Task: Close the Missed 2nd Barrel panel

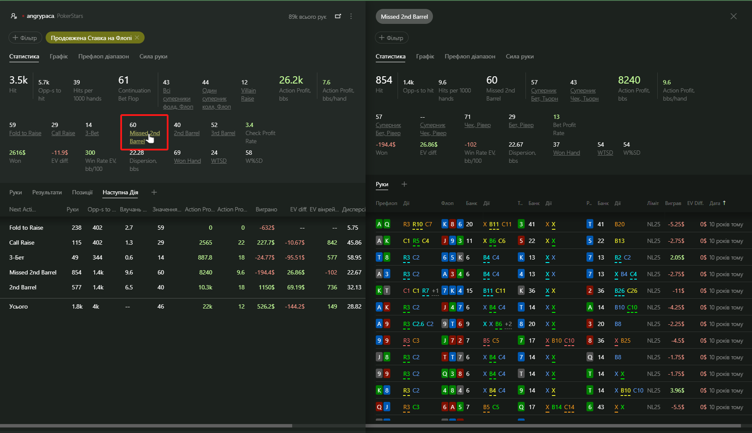Action: click(x=733, y=16)
